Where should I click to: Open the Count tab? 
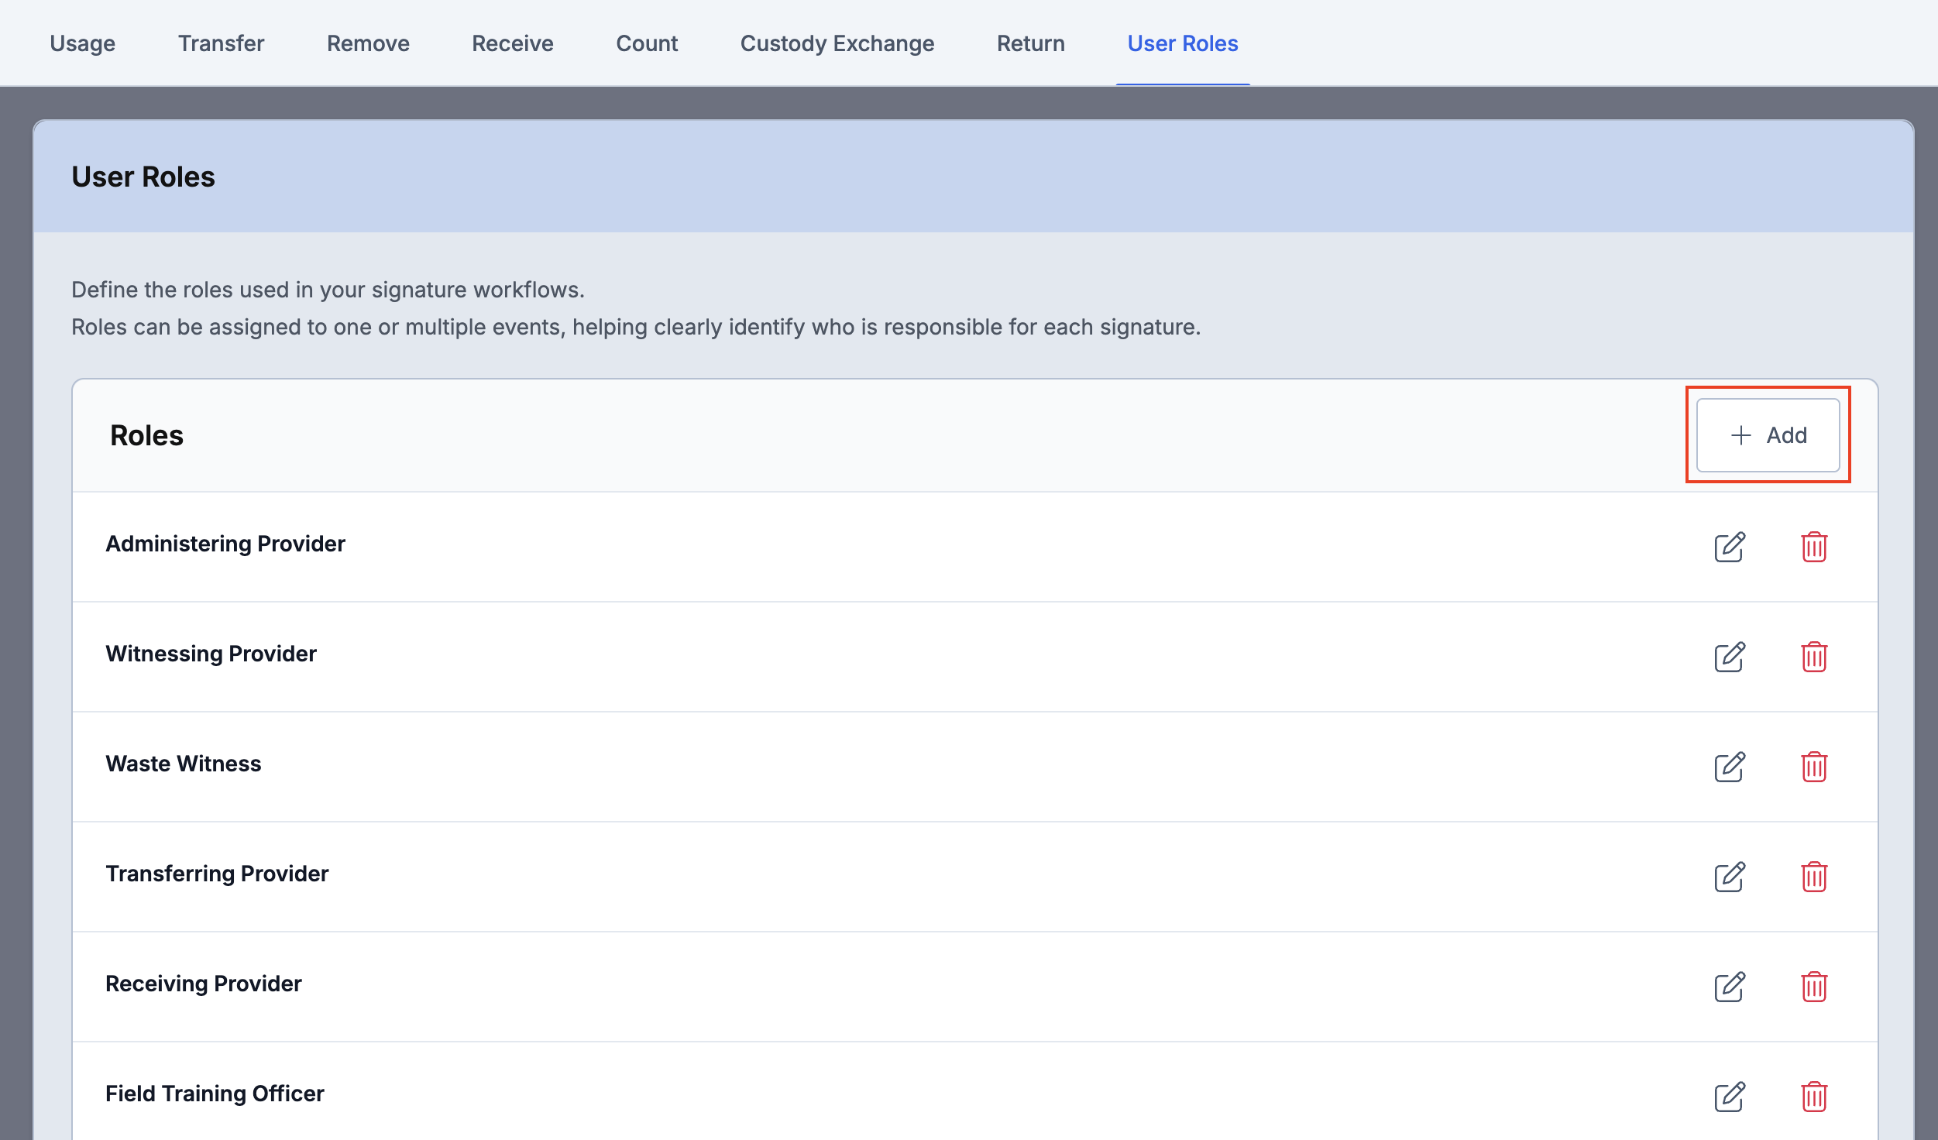tap(647, 43)
